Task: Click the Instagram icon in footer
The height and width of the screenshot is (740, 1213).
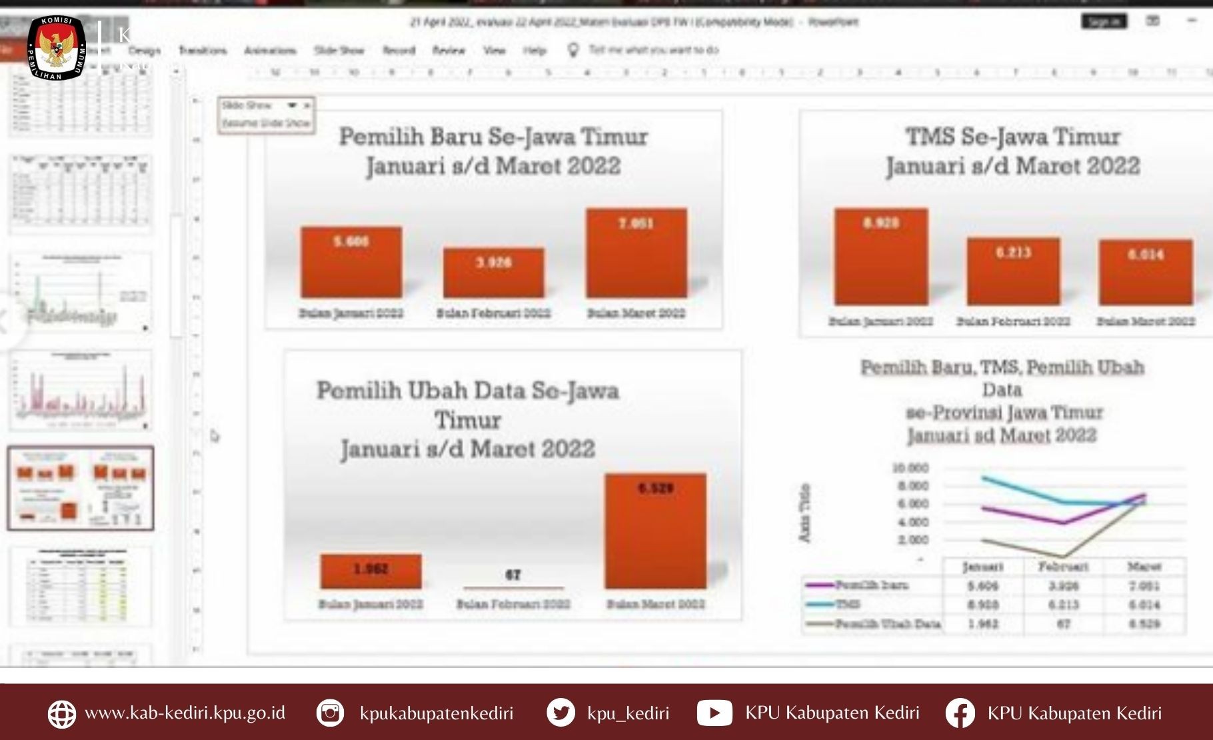Action: pyautogui.click(x=330, y=713)
